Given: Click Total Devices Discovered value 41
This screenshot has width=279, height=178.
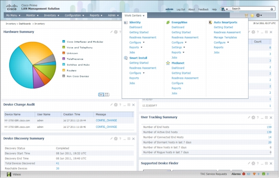Looking at the screenshot, I should point(57,163).
